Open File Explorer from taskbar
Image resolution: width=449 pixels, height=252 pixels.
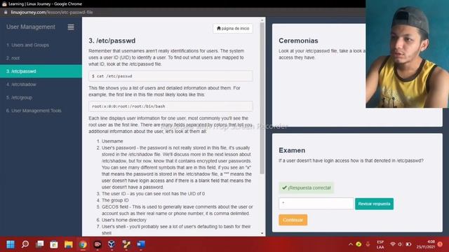point(69,244)
